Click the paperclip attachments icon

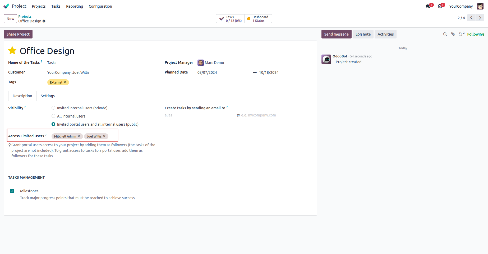453,34
